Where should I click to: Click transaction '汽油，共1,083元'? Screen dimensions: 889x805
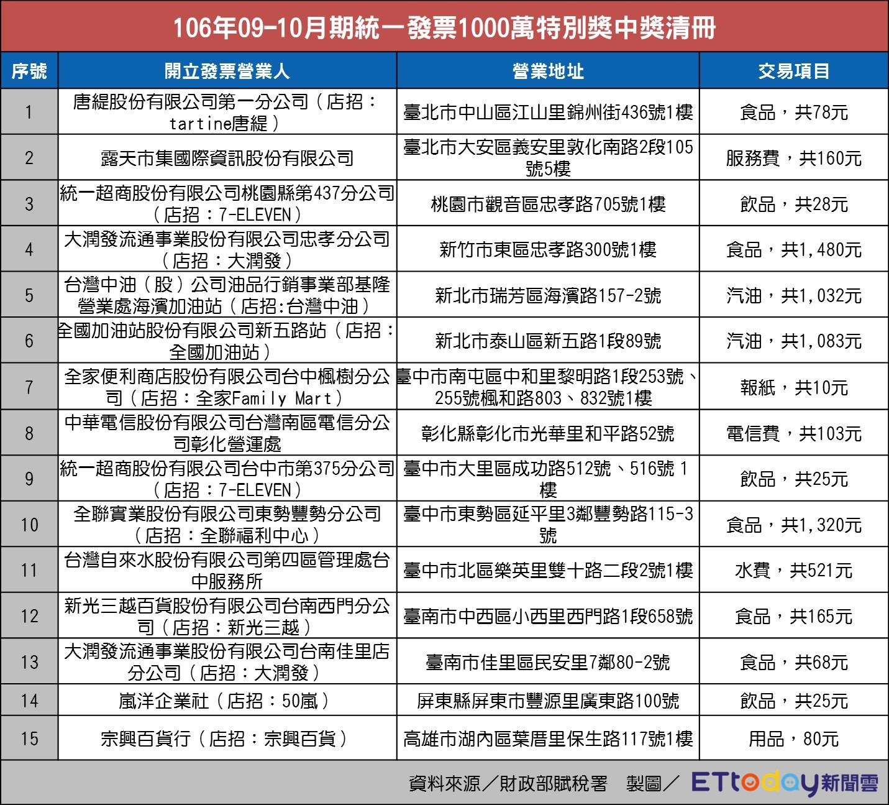point(794,341)
